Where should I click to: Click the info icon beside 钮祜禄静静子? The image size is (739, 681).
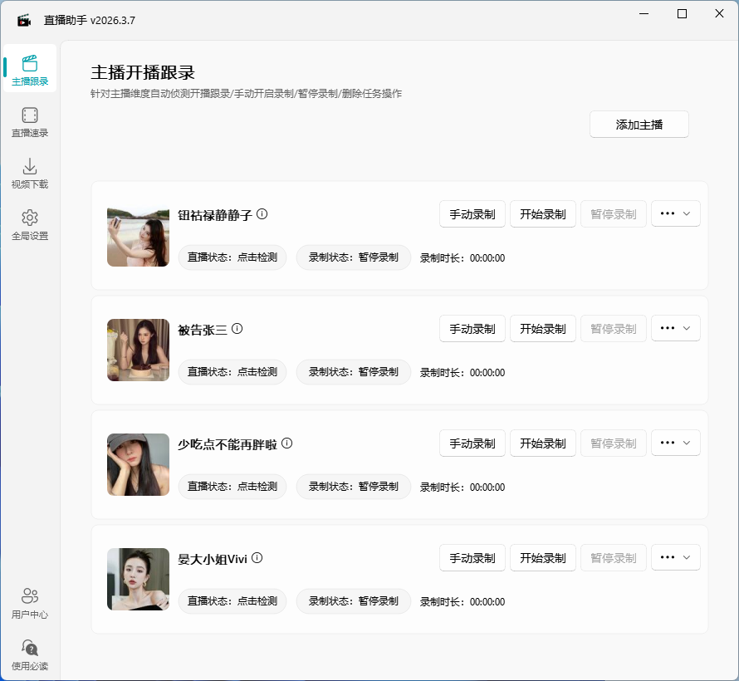(262, 213)
